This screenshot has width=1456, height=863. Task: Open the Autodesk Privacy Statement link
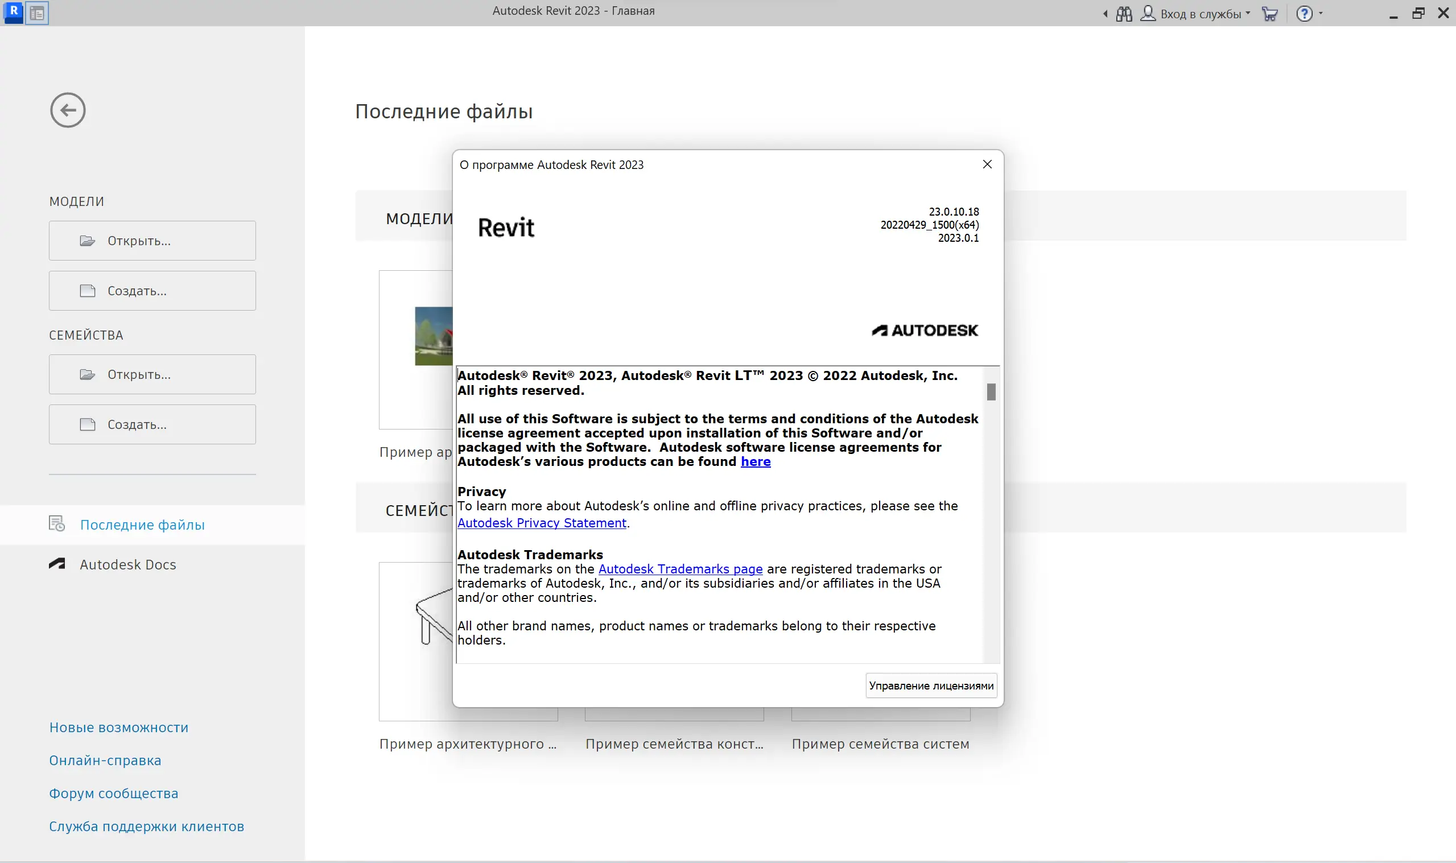coord(541,523)
